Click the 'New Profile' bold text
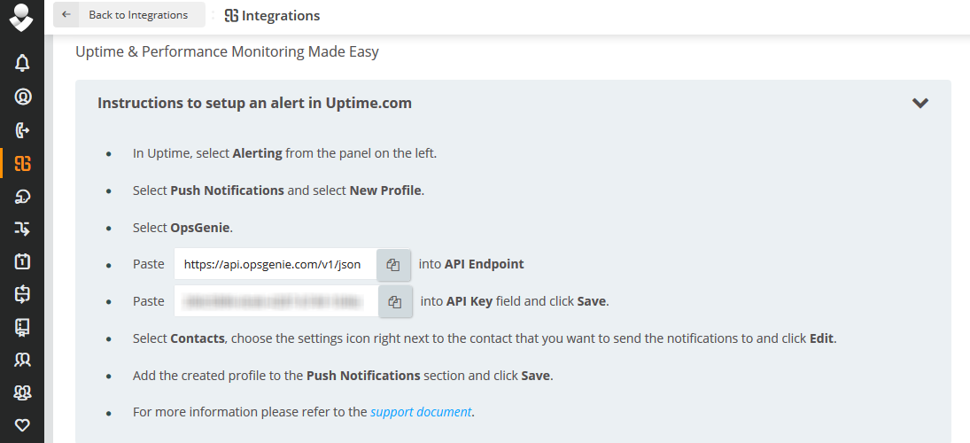 (x=385, y=190)
